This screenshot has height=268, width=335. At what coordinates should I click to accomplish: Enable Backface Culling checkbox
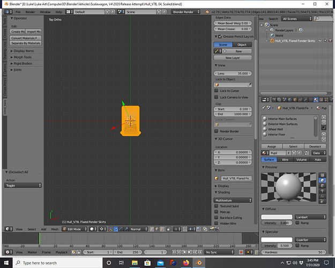pyautogui.click(x=216, y=218)
